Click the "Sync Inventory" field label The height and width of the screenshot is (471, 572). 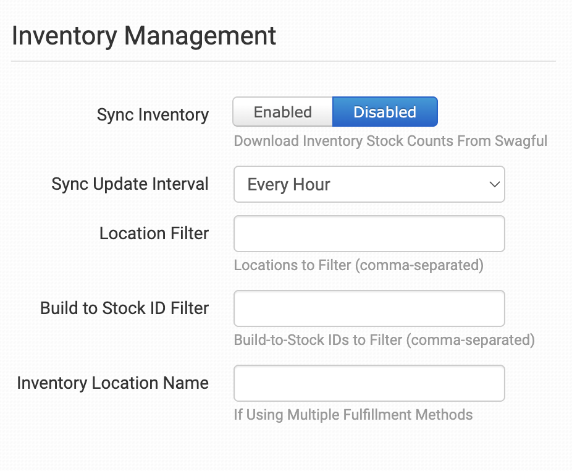[153, 115]
